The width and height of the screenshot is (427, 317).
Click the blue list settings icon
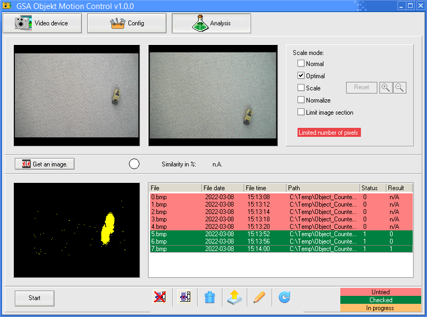click(185, 297)
